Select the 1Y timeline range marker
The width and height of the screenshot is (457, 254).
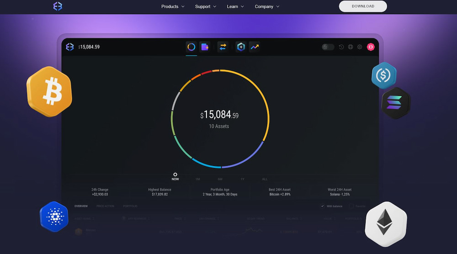242,179
